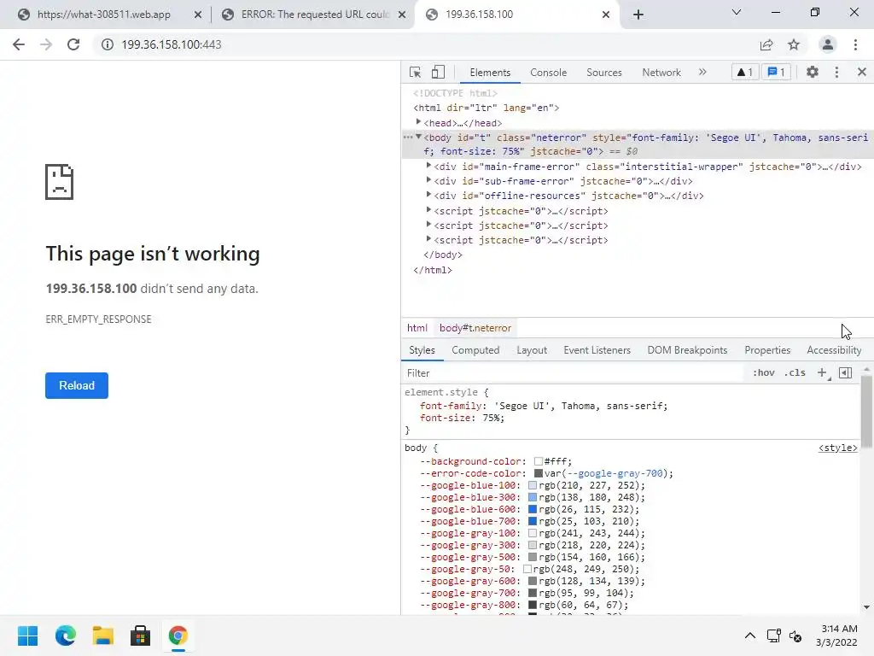This screenshot has height=656, width=874.
Task: Open the Windows Start menu
Action: [x=27, y=635]
